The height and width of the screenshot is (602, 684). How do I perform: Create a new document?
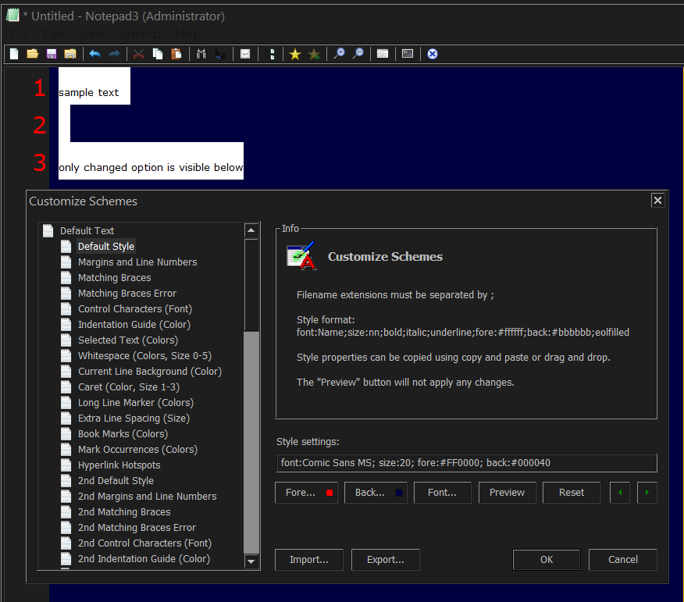pos(13,53)
